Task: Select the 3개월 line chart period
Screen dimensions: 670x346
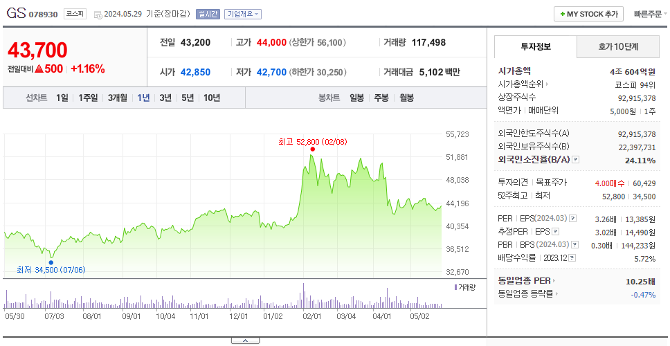Action: pos(118,98)
